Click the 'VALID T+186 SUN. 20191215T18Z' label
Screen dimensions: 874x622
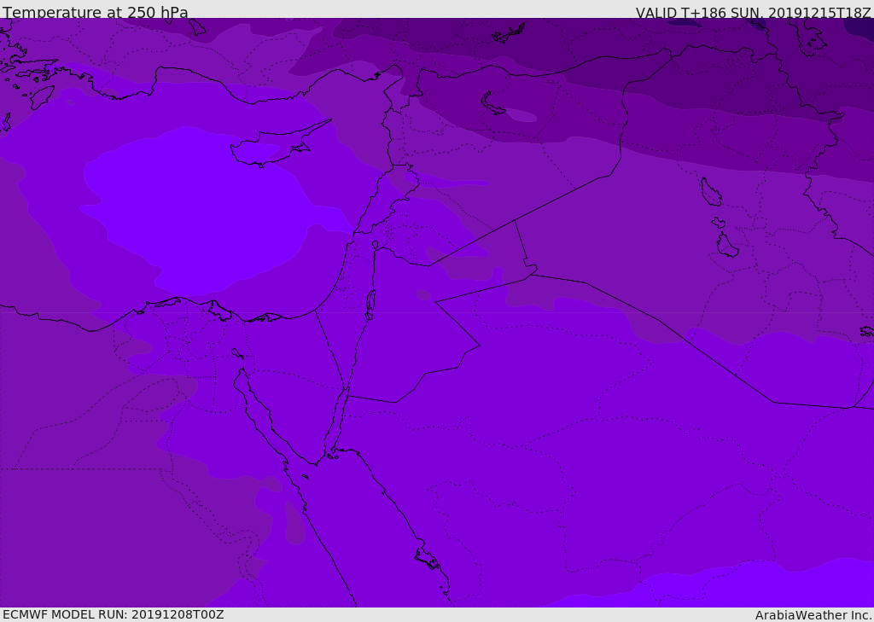(754, 12)
